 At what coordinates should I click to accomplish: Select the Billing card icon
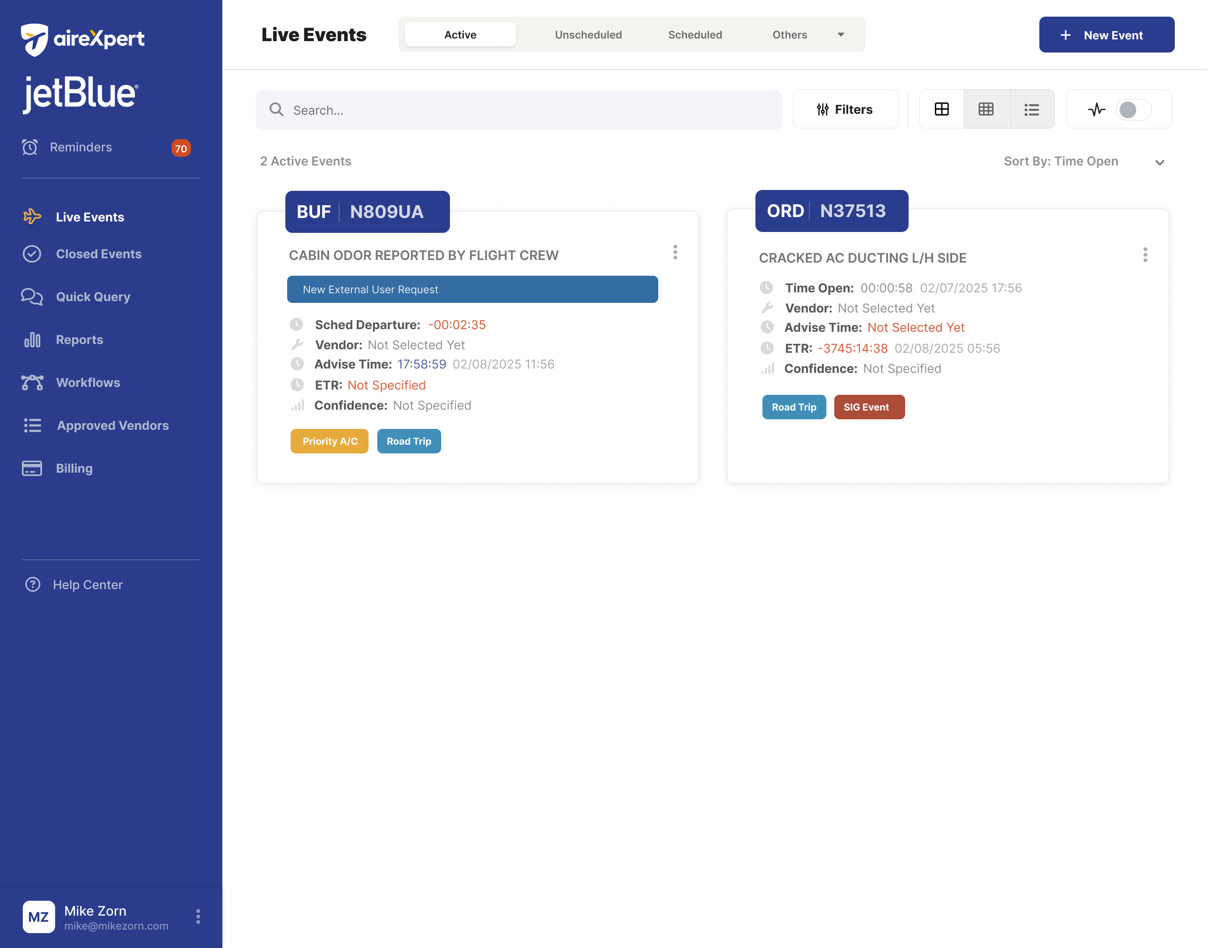click(32, 468)
